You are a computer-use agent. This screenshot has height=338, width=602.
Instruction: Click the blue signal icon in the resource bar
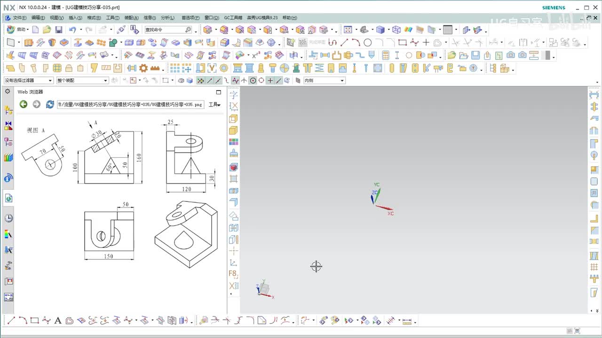8,178
